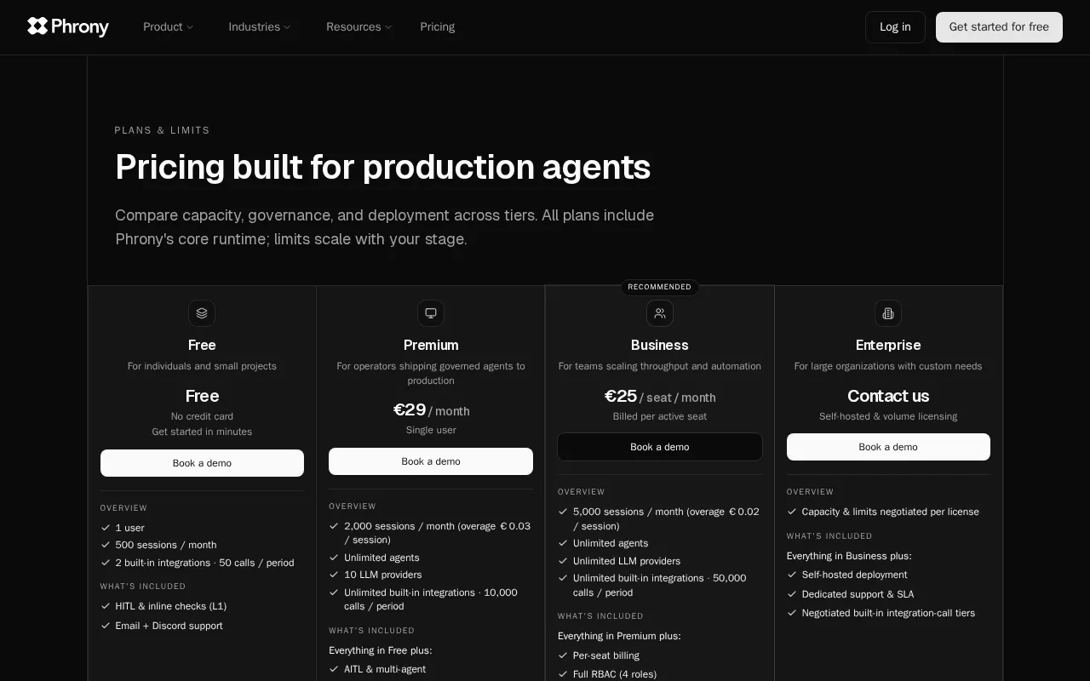Click checkmark beside 'Capacity & limits negotiated per license'
Screen dimensions: 1090x681
792,512
